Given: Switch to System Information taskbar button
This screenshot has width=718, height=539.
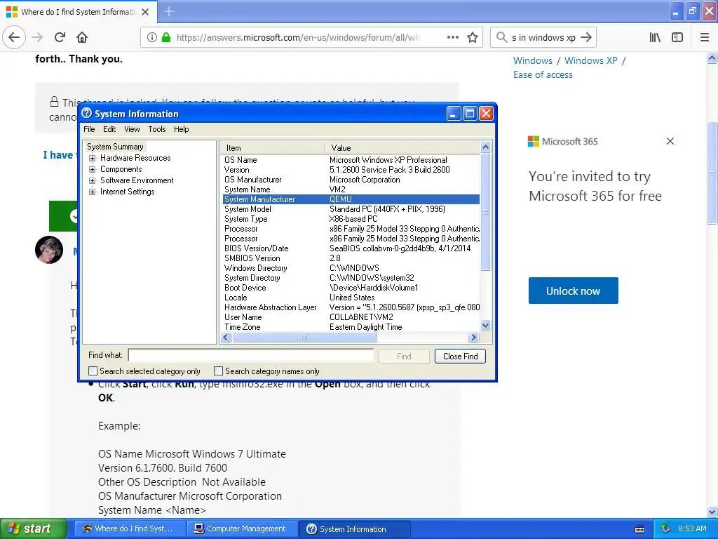Looking at the screenshot, I should coord(354,528).
